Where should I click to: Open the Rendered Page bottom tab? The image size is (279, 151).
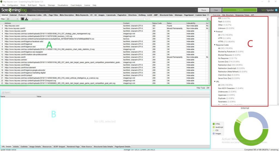click(x=73, y=147)
